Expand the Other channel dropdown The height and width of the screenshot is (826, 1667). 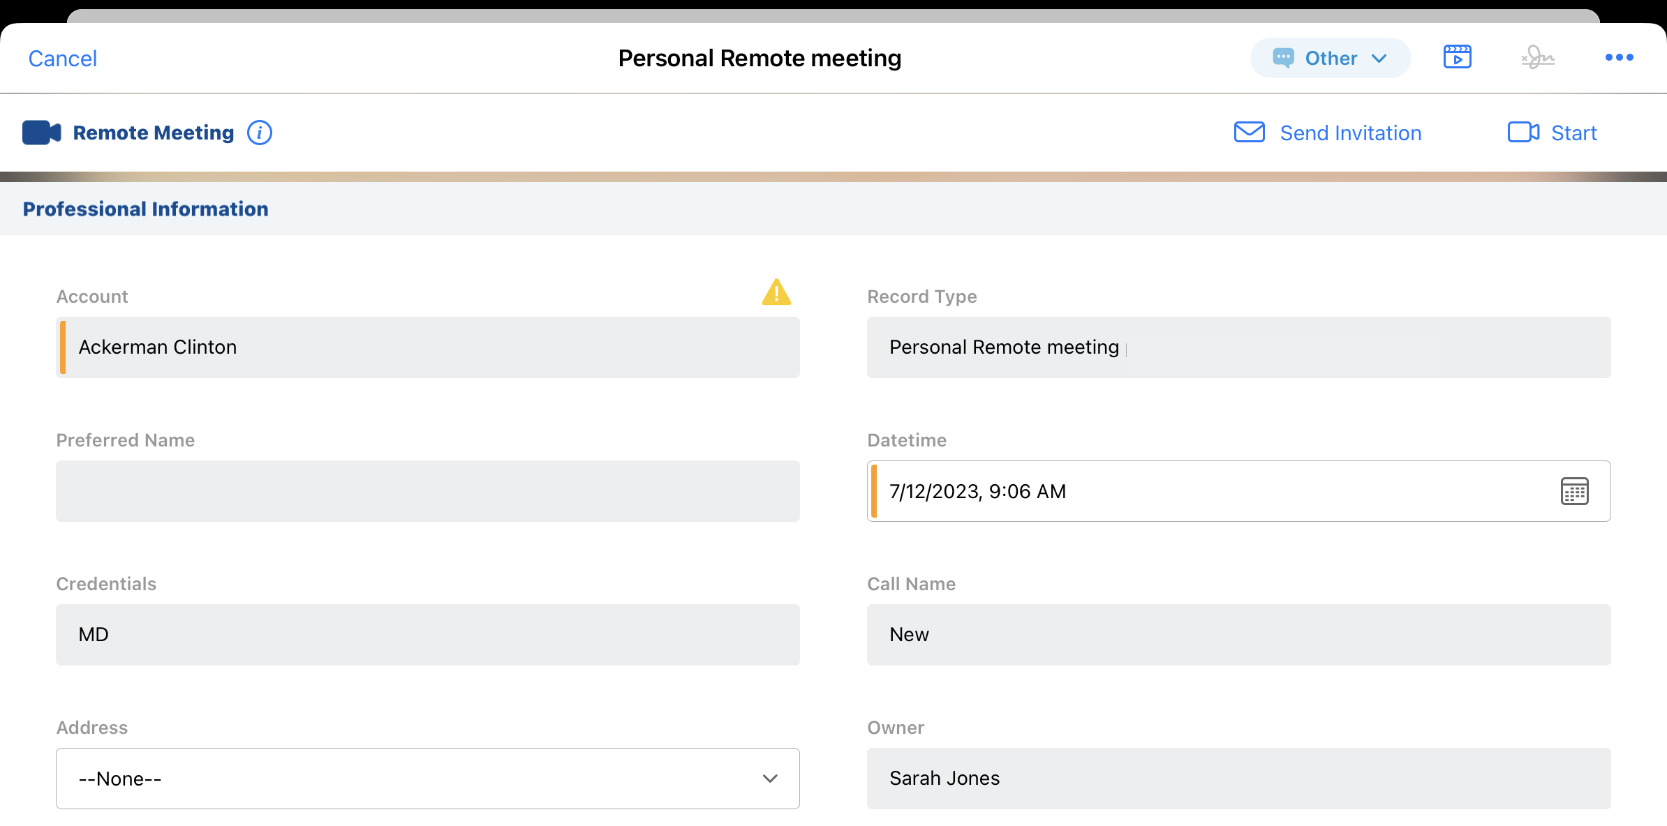tap(1330, 58)
